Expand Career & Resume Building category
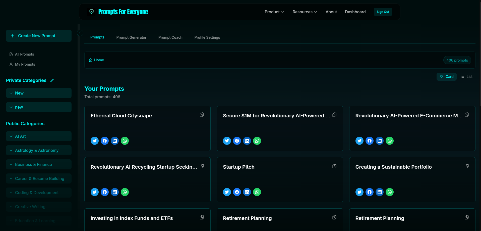The image size is (481, 231). [39, 178]
